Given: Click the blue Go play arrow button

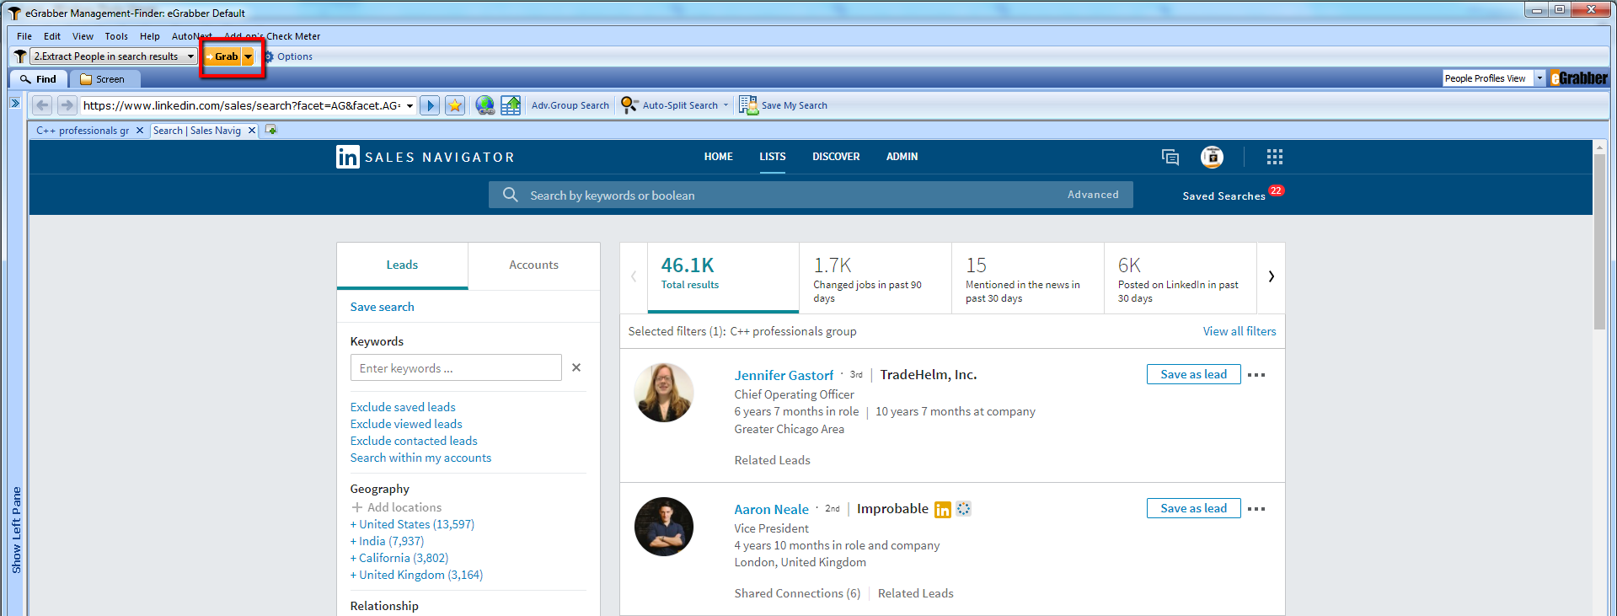Looking at the screenshot, I should [x=430, y=105].
